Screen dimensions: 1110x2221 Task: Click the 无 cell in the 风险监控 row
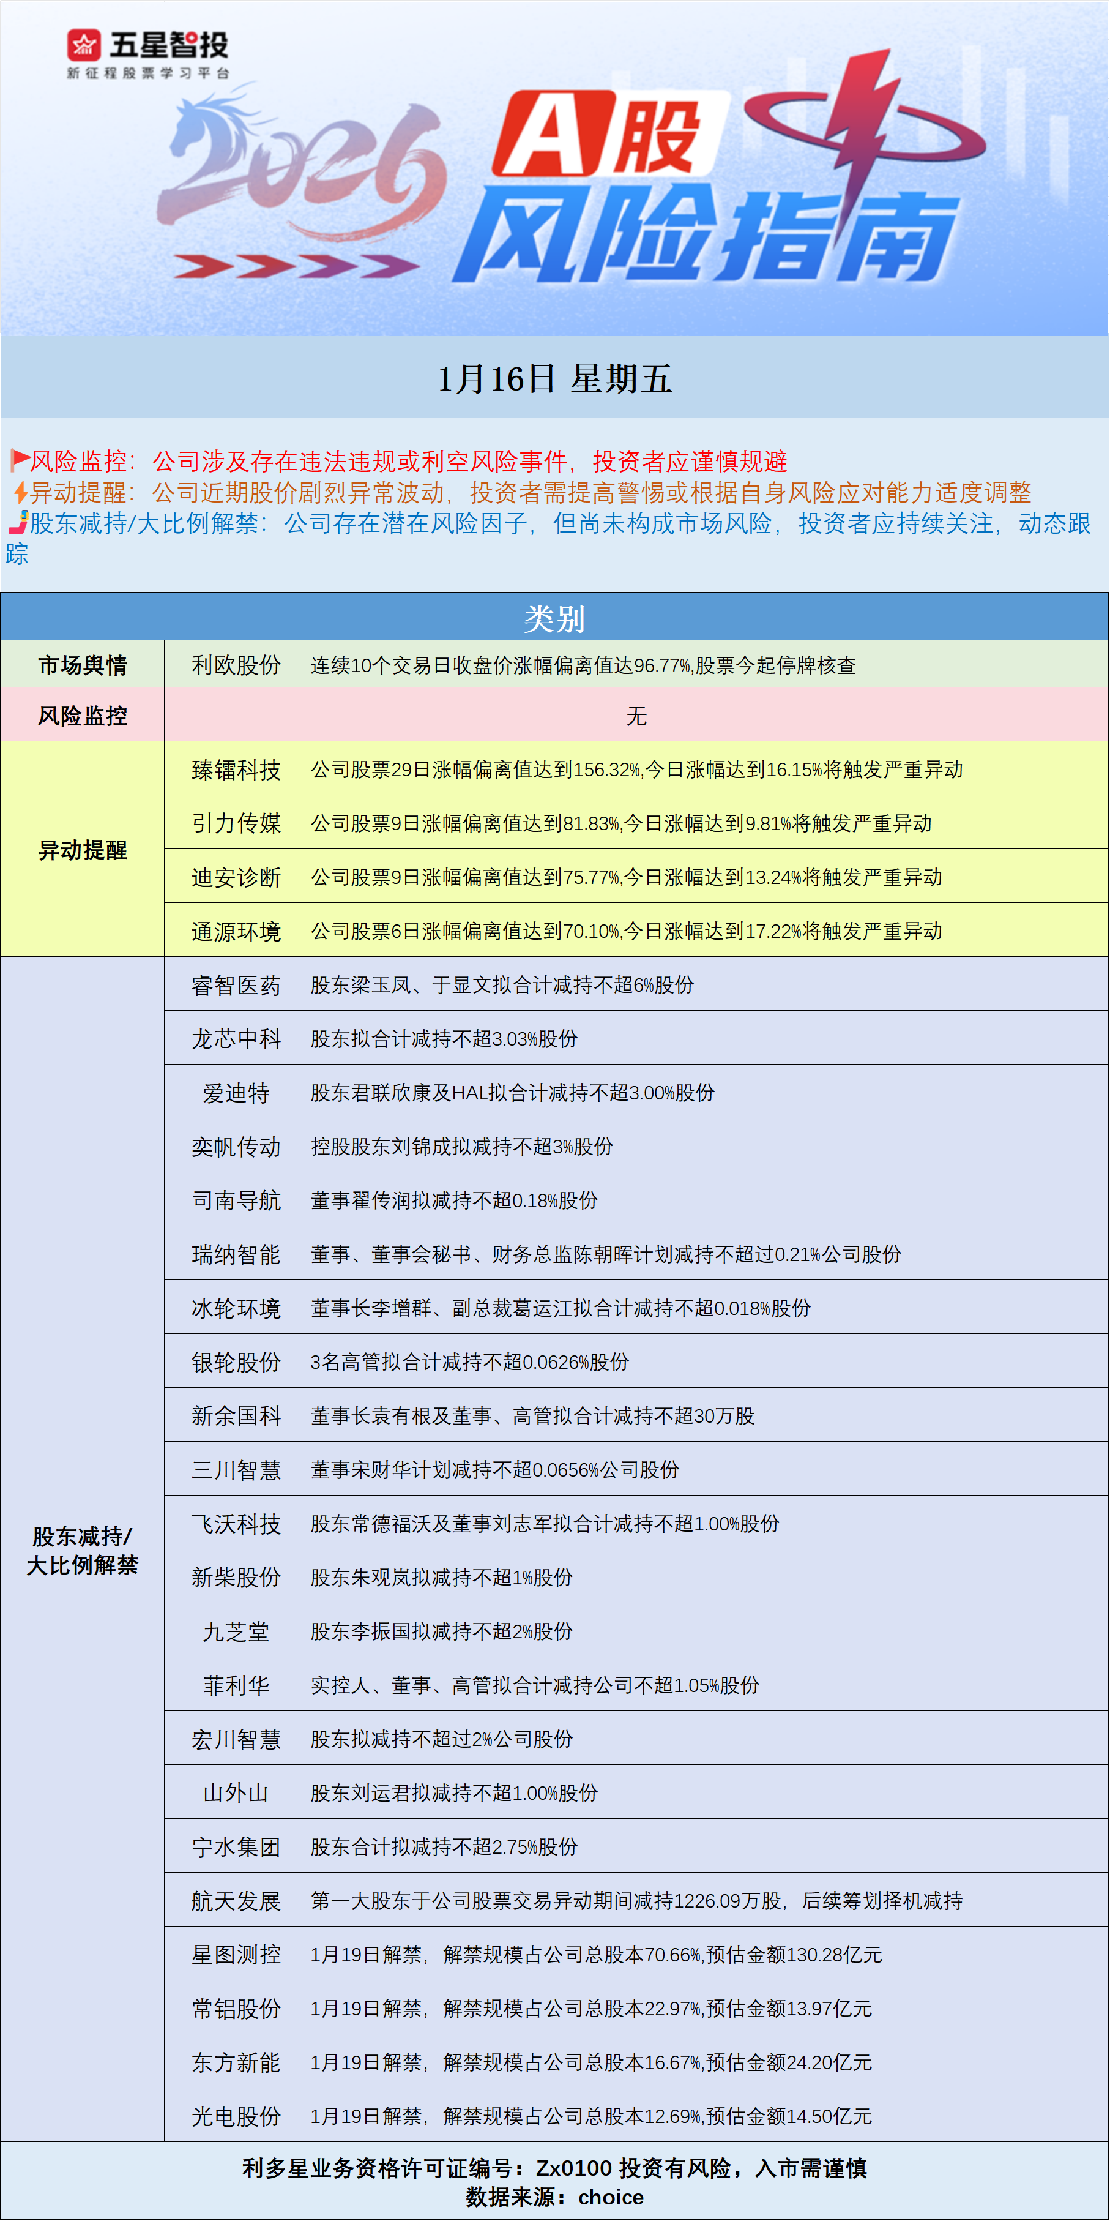pos(636,716)
